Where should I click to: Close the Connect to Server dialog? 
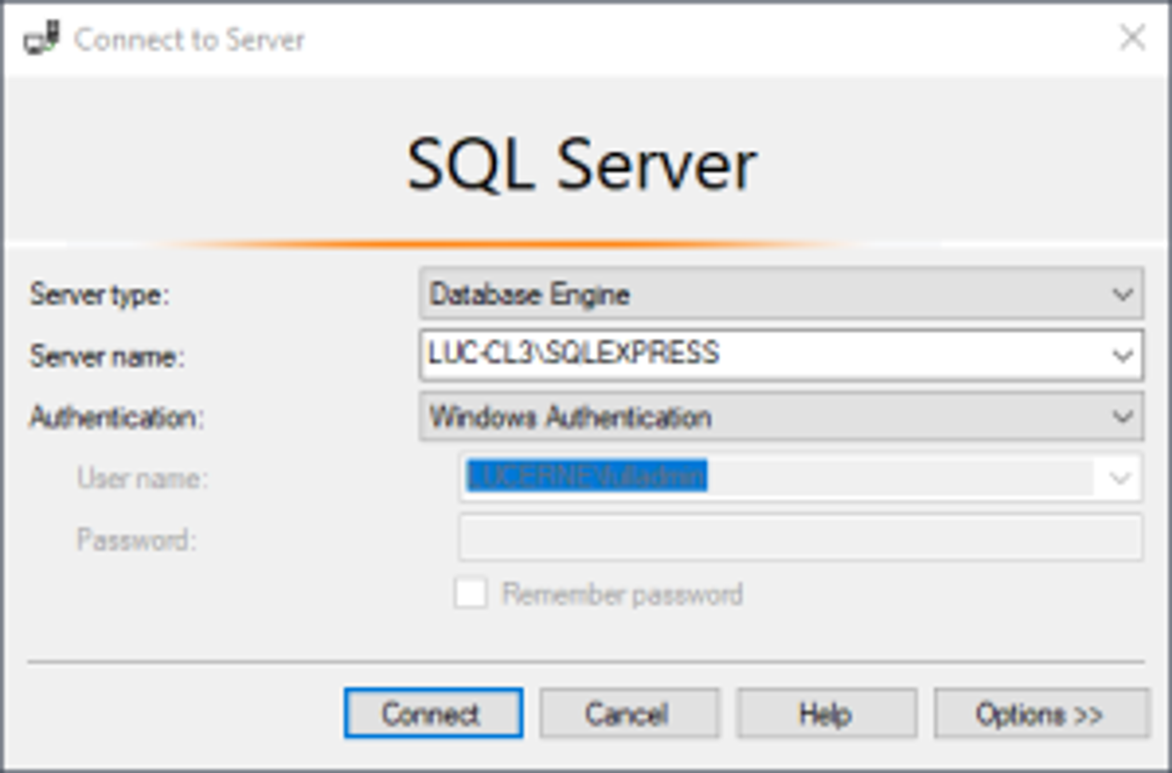click(x=1133, y=38)
